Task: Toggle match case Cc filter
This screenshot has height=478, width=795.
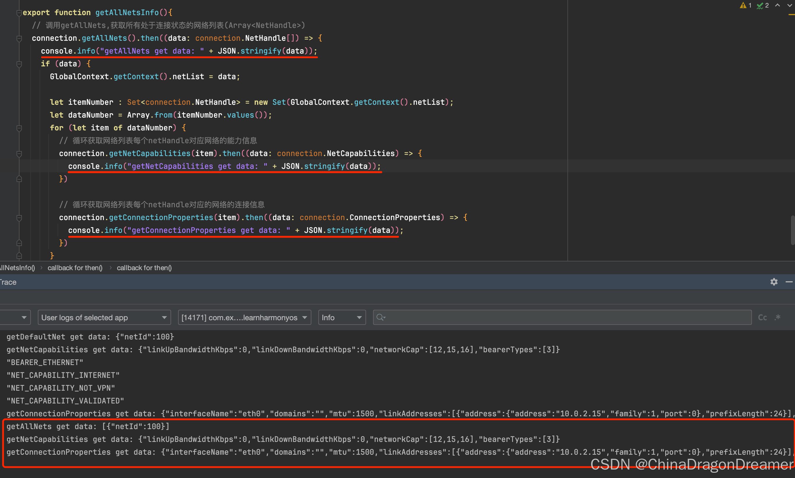Action: [762, 318]
